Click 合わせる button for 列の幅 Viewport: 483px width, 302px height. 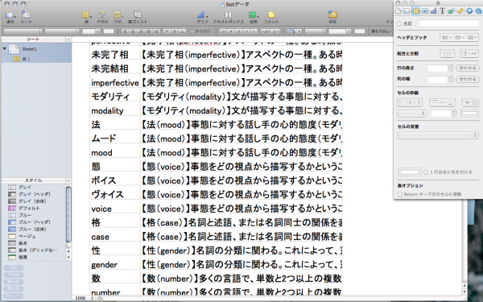[x=468, y=79]
